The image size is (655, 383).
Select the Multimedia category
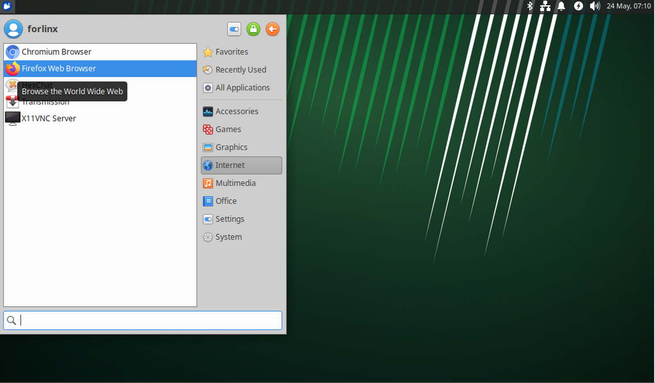(241, 183)
